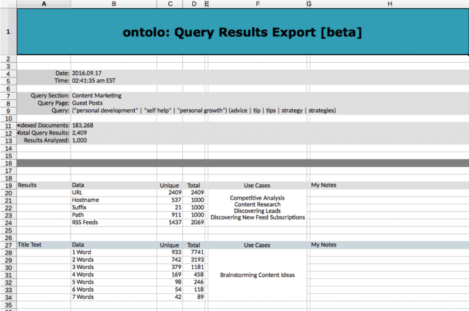The height and width of the screenshot is (311, 469).
Task: Click the Results section heading
Action: tap(27, 185)
